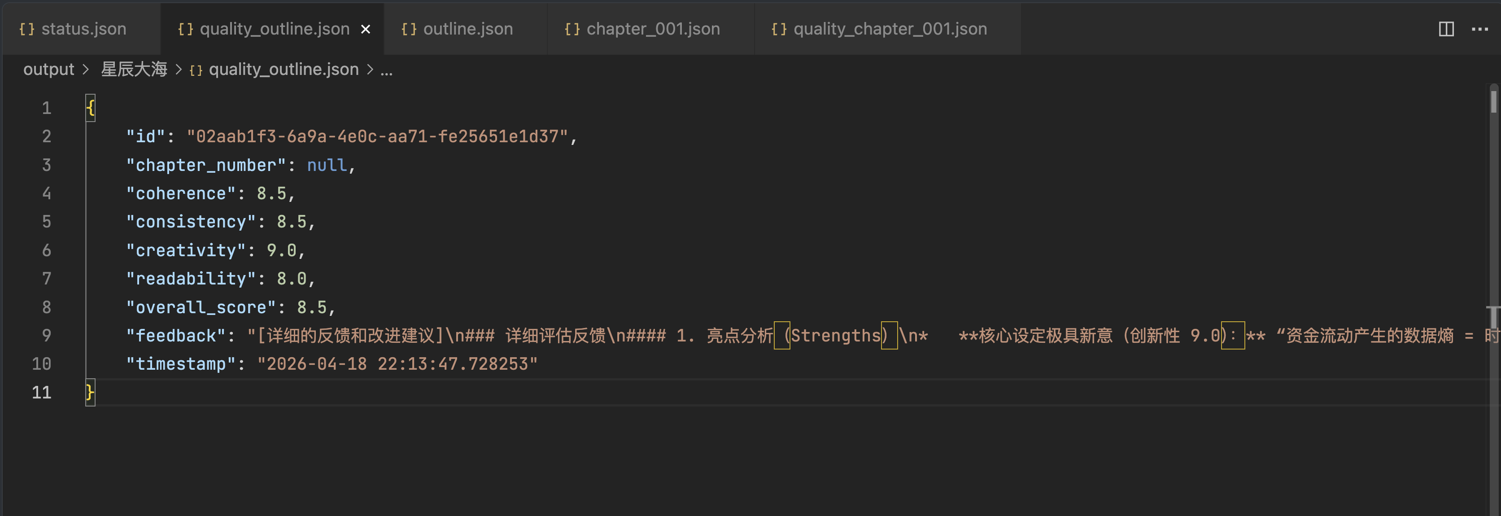Click the quality_outline.json breadcrumb item
Screen dimensions: 1501x516
283,70
